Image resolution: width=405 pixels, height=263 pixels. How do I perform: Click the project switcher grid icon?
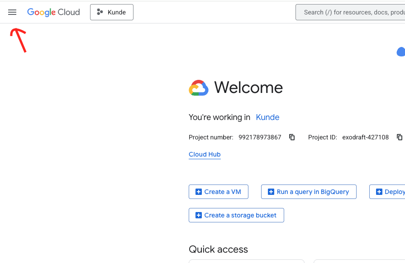pyautogui.click(x=100, y=12)
